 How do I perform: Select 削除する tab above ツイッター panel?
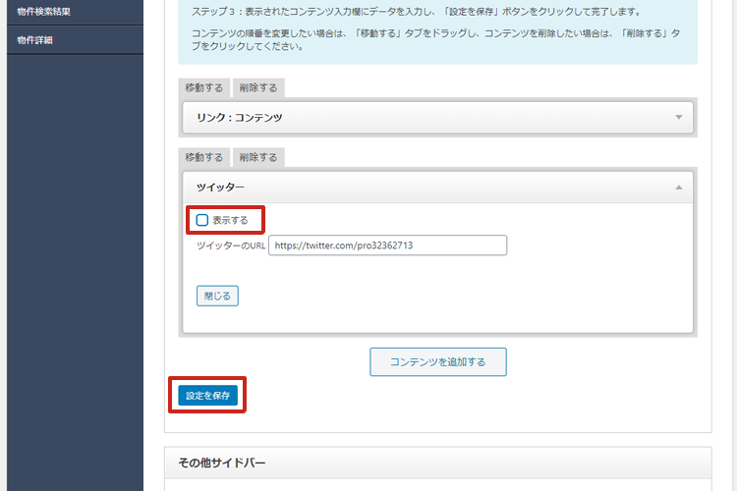(x=258, y=157)
